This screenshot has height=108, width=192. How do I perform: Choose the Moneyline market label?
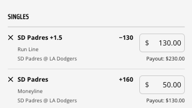coord(30,91)
